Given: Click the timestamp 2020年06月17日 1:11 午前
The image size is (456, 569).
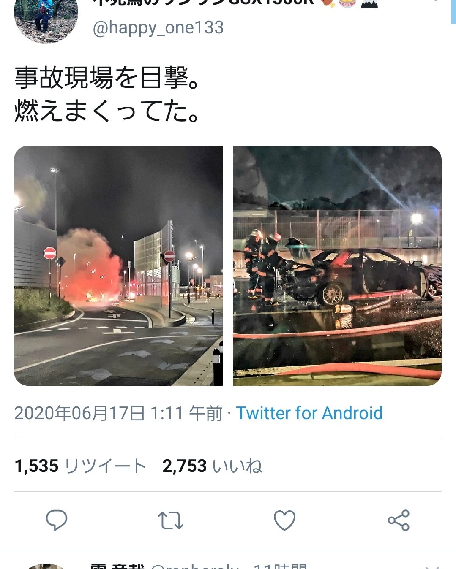Looking at the screenshot, I should 118,413.
